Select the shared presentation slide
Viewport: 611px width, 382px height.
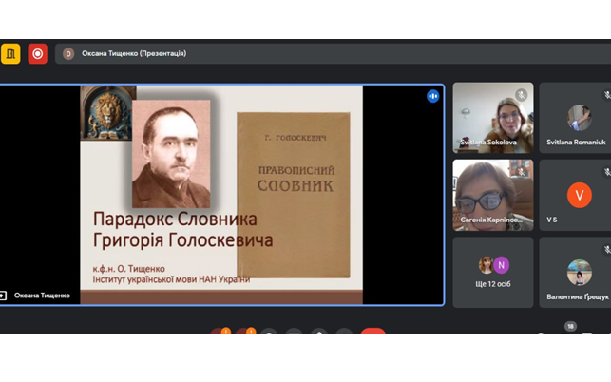coord(220,194)
